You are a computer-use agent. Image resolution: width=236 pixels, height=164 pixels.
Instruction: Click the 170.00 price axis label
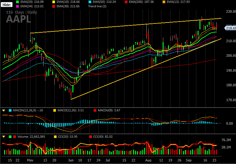231,100
